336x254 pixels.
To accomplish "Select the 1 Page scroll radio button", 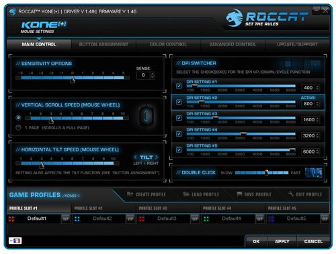I will pyautogui.click(x=18, y=127).
